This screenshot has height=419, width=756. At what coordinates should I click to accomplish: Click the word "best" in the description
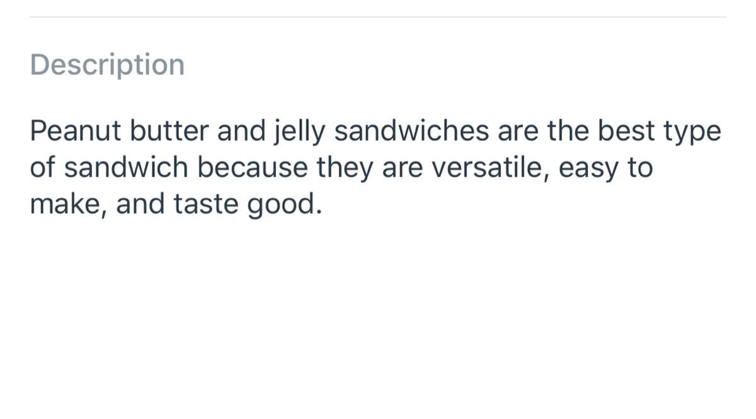tap(625, 131)
